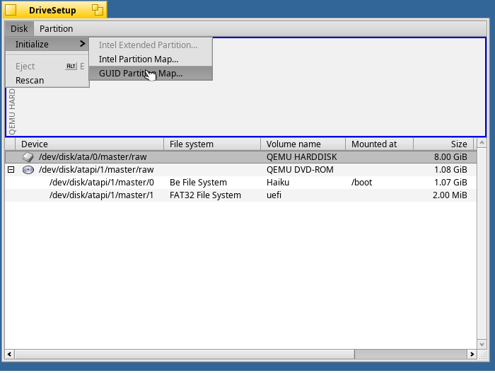Click the File system column header
Viewport: 495px width, 373px height.
tap(212, 144)
